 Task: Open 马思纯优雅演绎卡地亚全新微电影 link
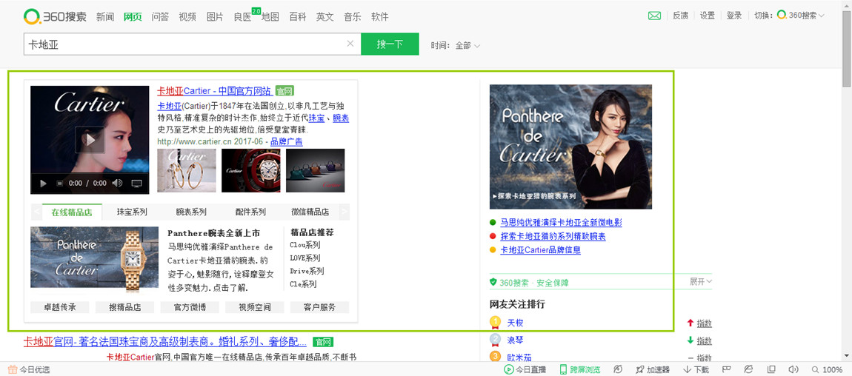(x=561, y=223)
